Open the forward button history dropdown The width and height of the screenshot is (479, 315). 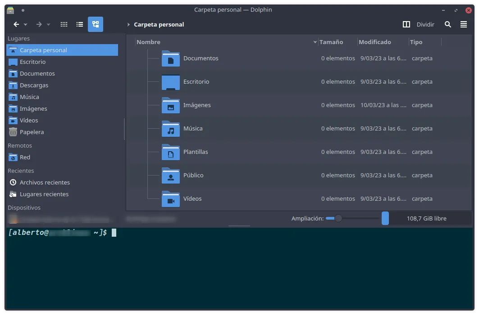click(x=47, y=24)
